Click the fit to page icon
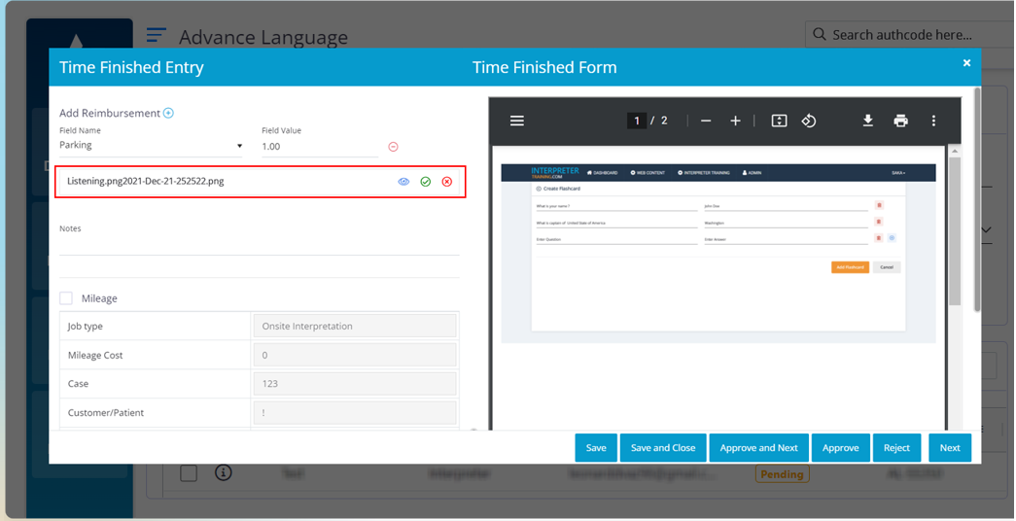Screen dimensions: 1016x521 [779, 121]
